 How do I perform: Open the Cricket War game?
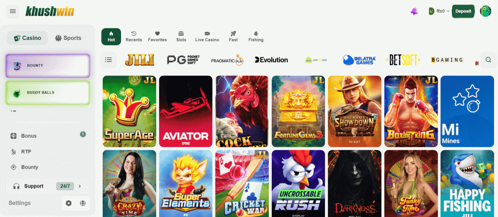242,183
